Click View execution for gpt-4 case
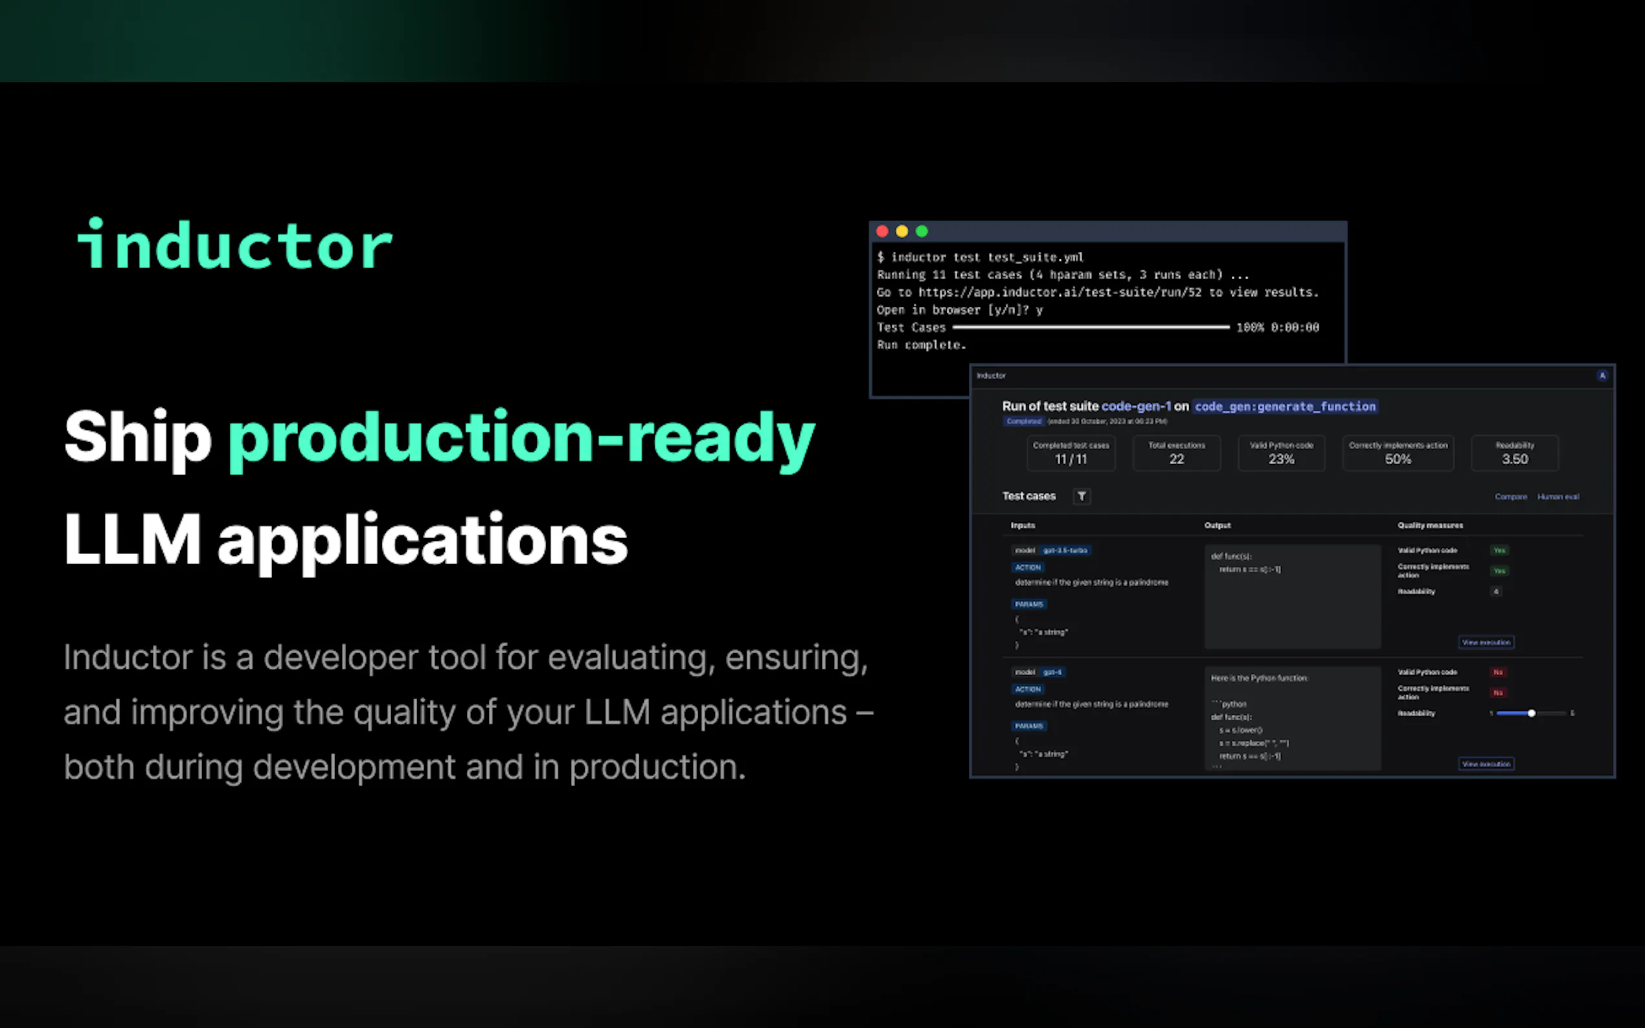Image resolution: width=1645 pixels, height=1028 pixels. 1486,763
